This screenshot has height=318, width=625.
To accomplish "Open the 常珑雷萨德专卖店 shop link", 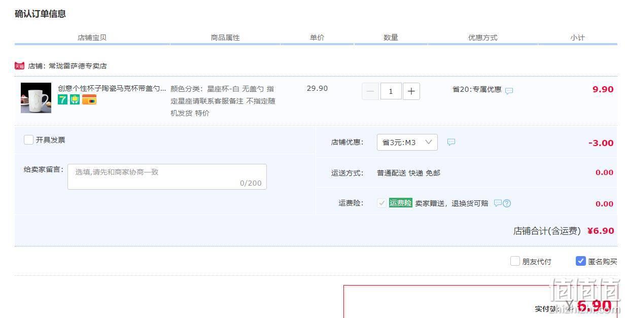I will click(x=78, y=66).
